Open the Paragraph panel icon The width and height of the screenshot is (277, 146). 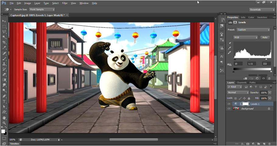coord(222,62)
